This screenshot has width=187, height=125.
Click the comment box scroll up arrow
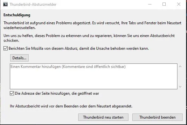click(x=180, y=67)
